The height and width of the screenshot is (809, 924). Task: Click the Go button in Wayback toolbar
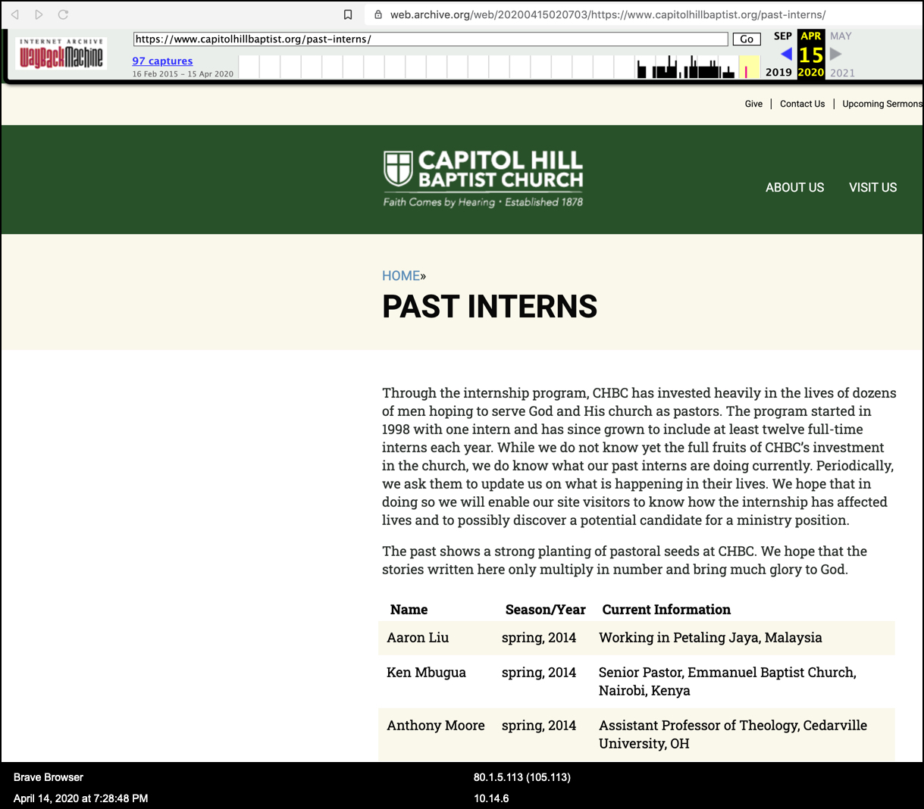coord(747,39)
